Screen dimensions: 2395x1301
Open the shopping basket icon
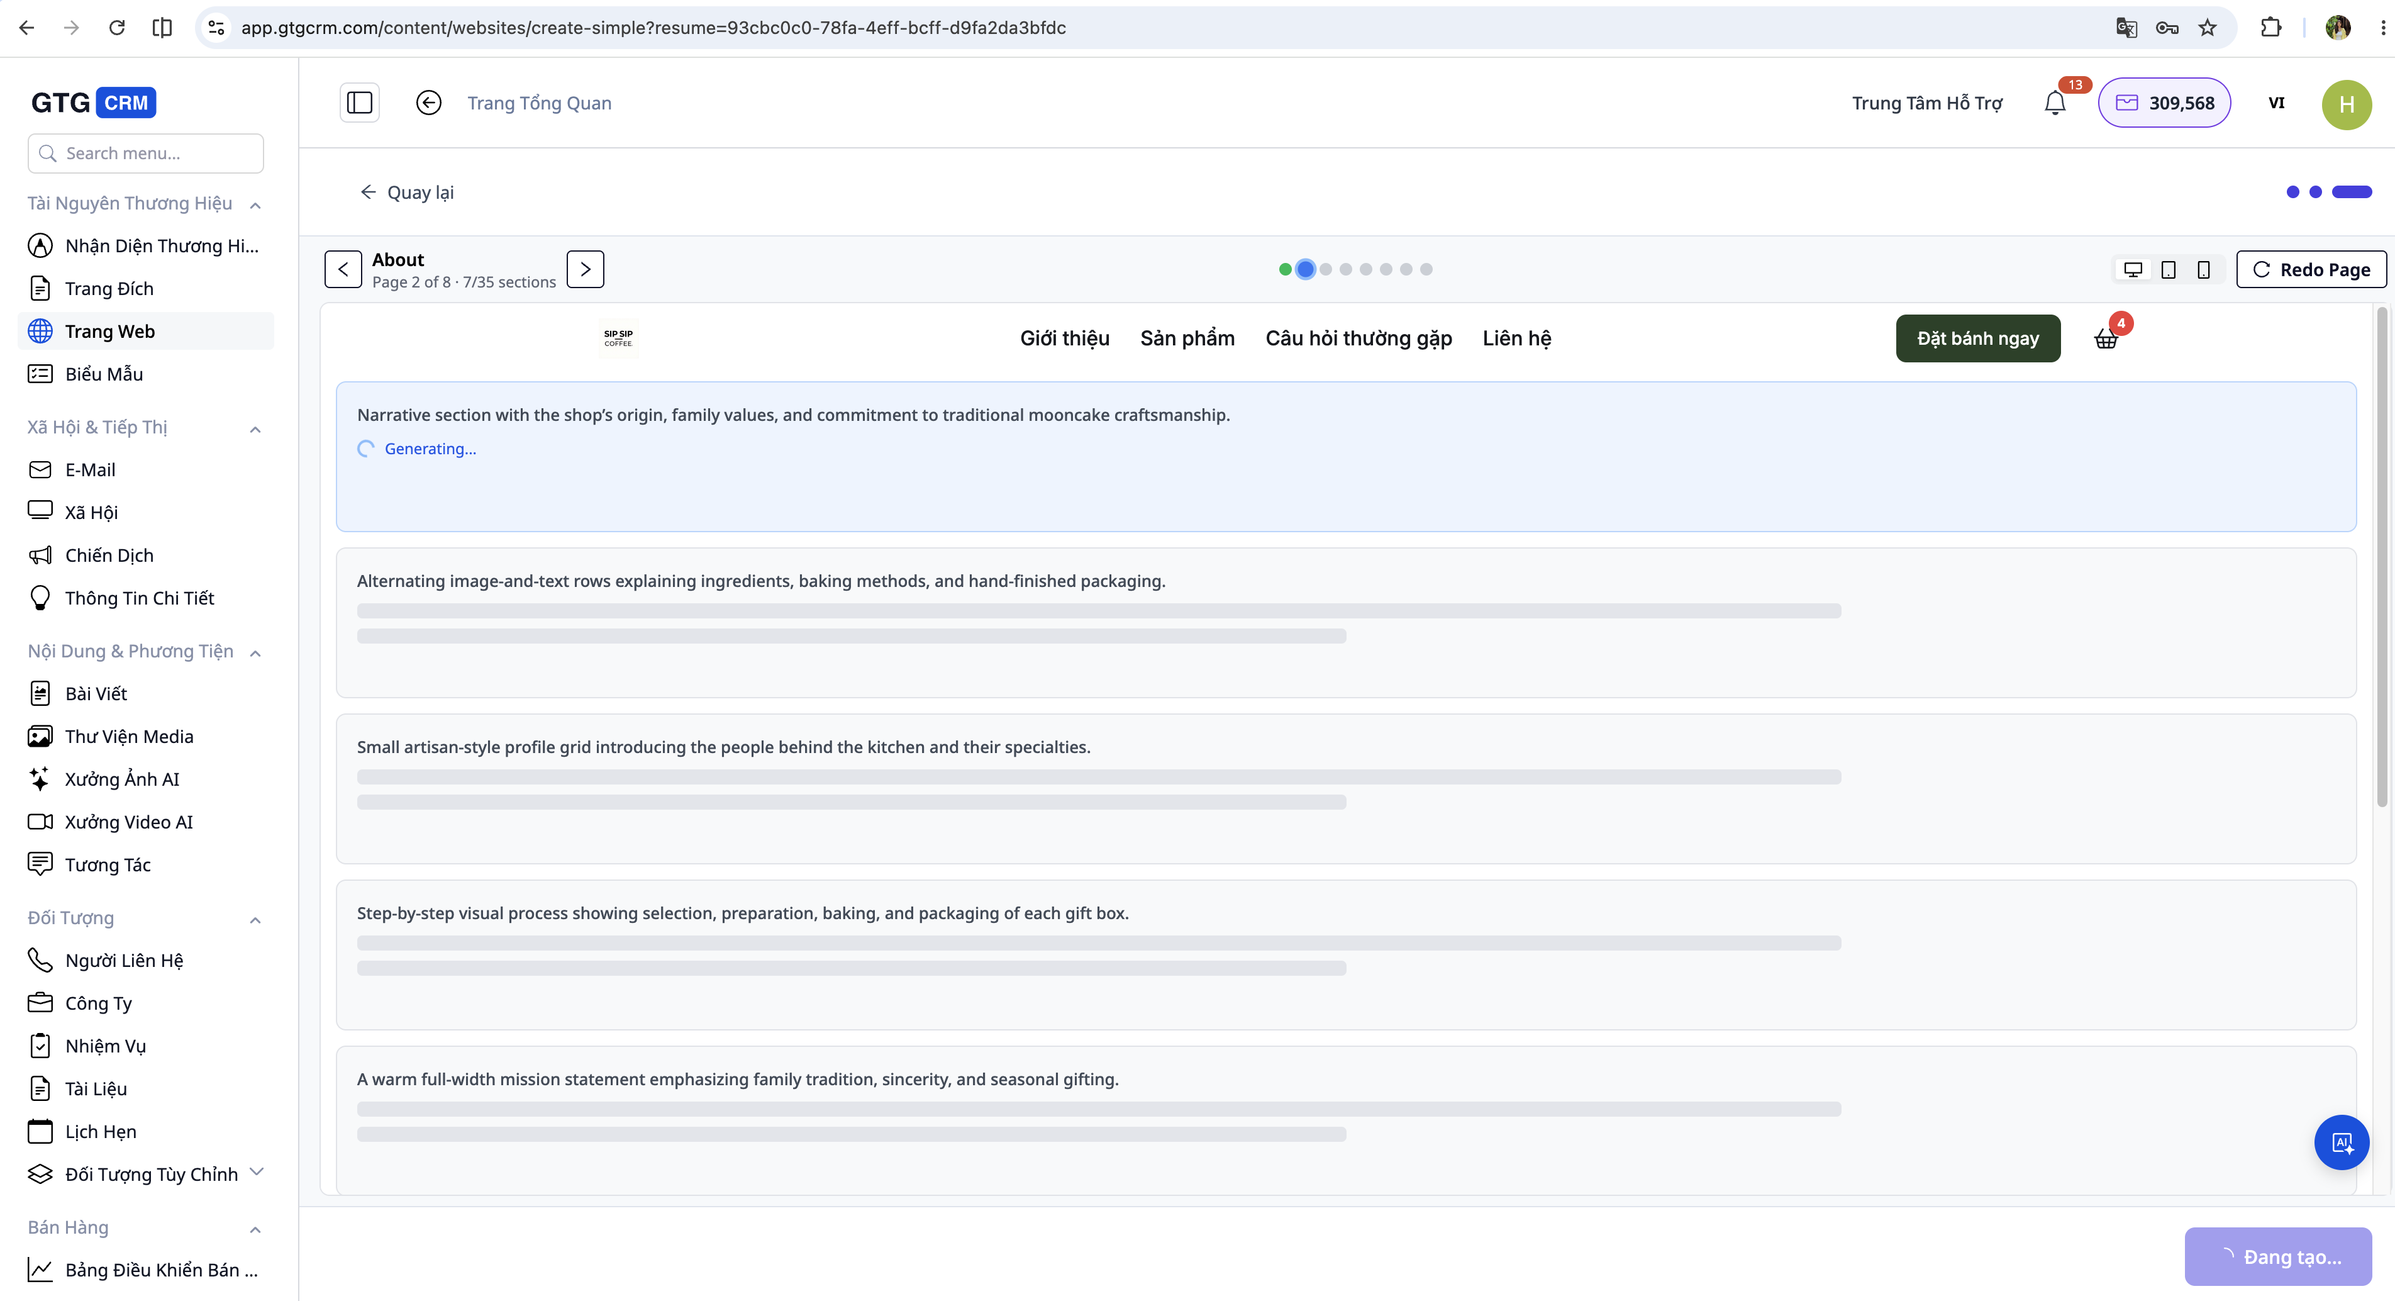click(2106, 338)
